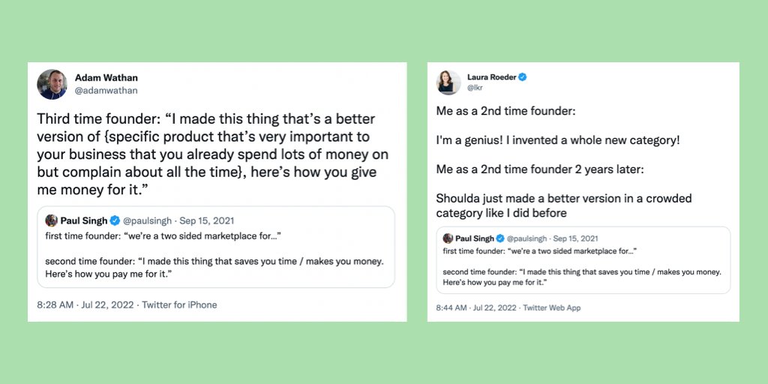Click Laura Roeder's blue verified badge
The height and width of the screenshot is (384, 768).
click(x=523, y=77)
